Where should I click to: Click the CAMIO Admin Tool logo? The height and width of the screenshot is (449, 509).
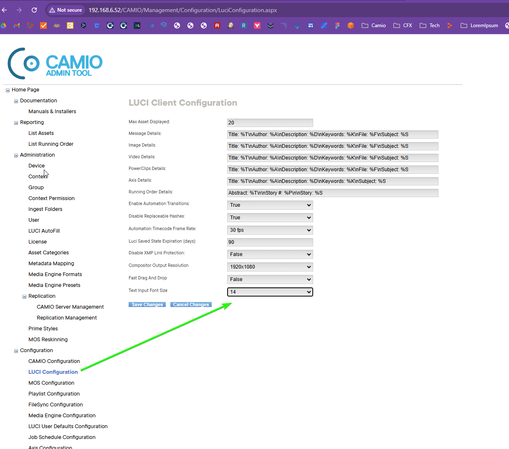55,63
